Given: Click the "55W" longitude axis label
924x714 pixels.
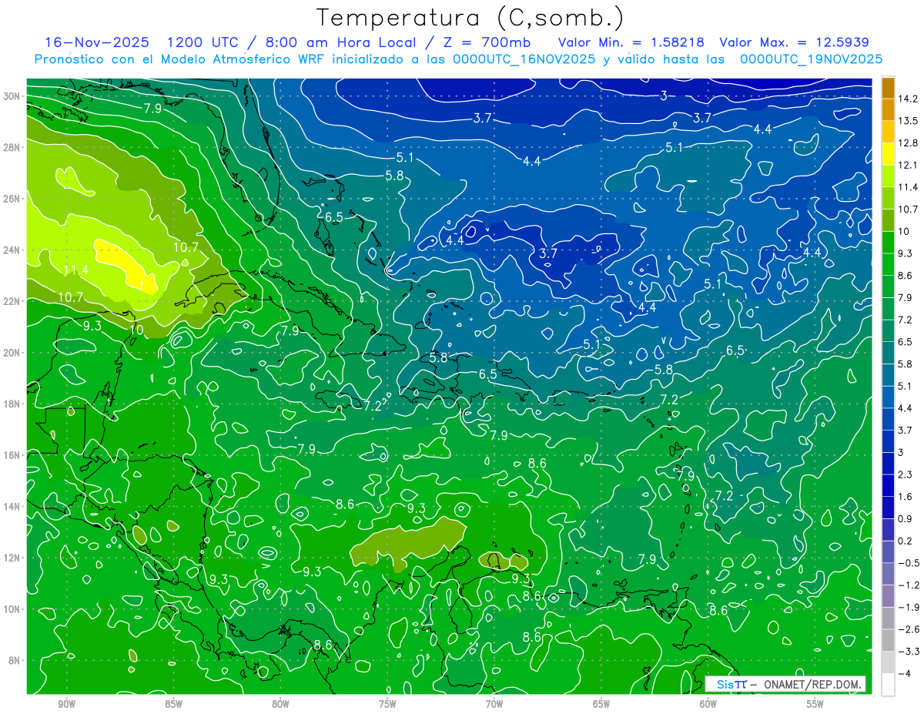Looking at the screenshot, I should point(815,705).
